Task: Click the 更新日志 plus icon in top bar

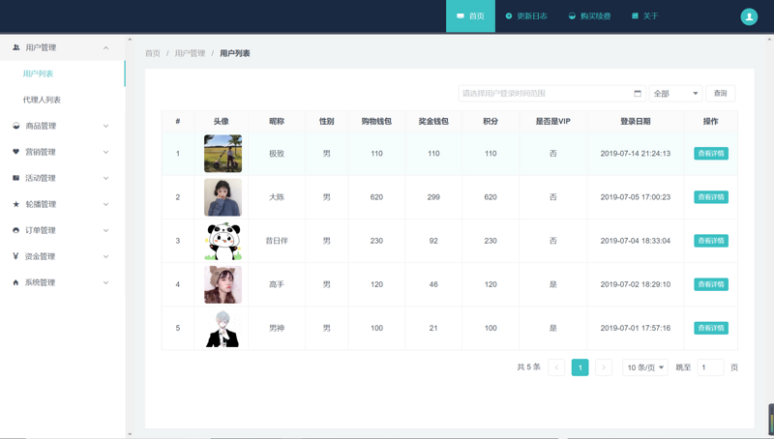Action: [x=509, y=16]
